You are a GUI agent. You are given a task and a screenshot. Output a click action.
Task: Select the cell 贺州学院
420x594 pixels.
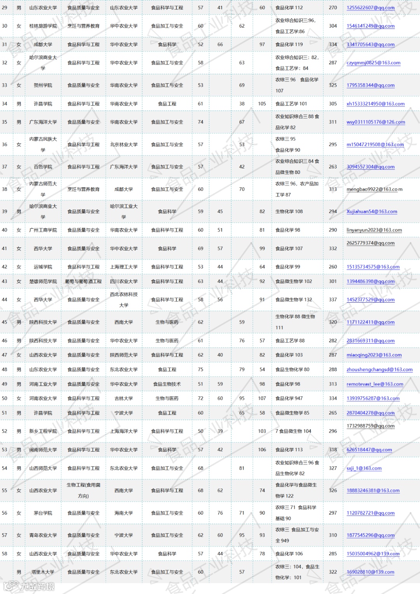[43, 85]
